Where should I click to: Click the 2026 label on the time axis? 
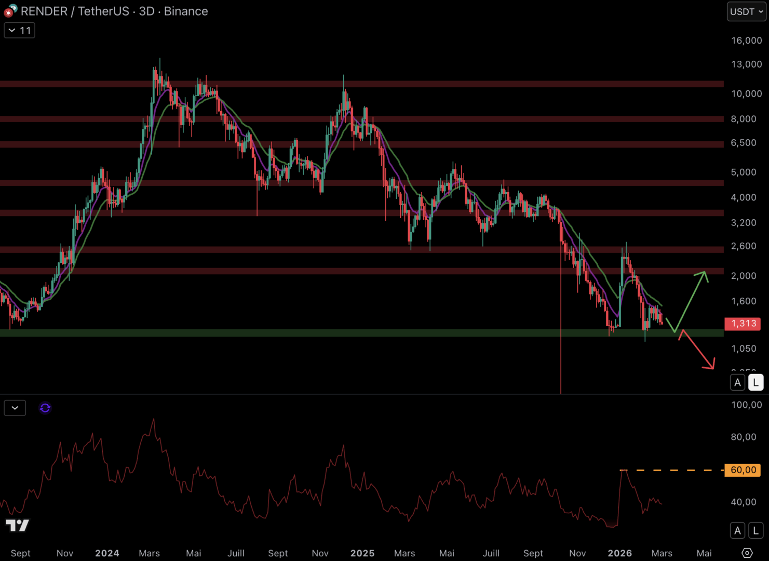[x=619, y=553]
